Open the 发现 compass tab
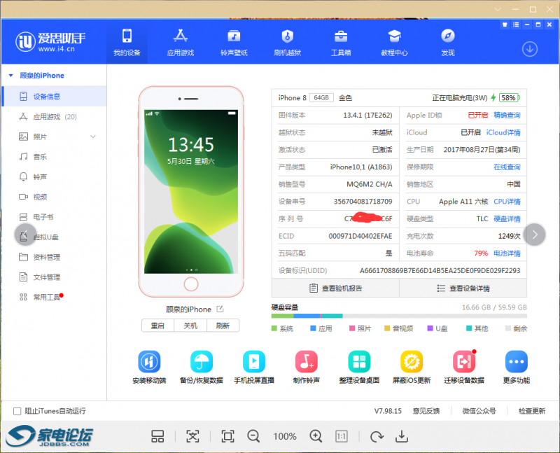The width and height of the screenshot is (560, 453). coord(448,43)
